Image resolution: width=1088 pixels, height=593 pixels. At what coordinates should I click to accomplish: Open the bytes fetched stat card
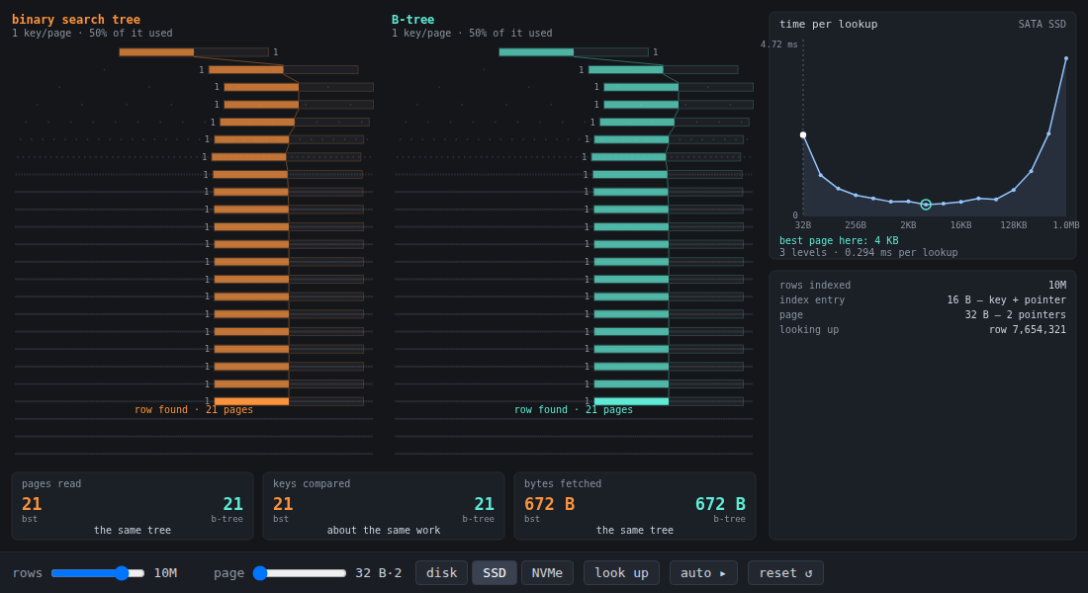tap(634, 506)
